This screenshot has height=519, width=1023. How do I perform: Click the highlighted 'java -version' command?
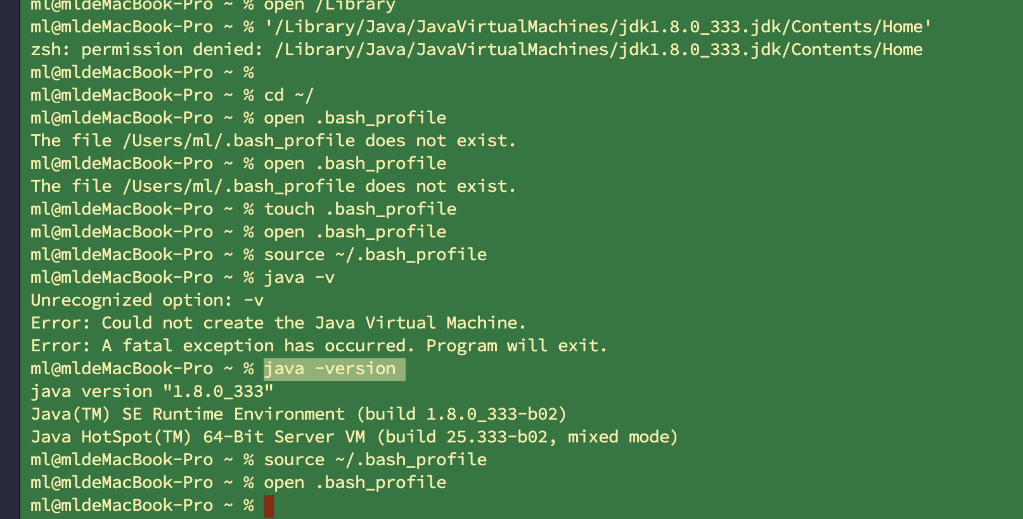330,368
